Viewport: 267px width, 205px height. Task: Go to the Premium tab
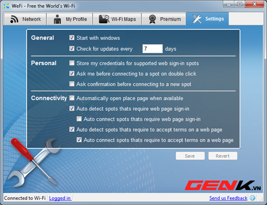(x=164, y=19)
